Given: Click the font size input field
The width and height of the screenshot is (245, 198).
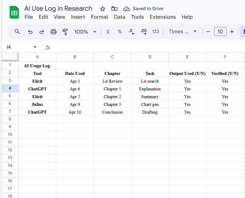Looking at the screenshot, I should coord(220,31).
